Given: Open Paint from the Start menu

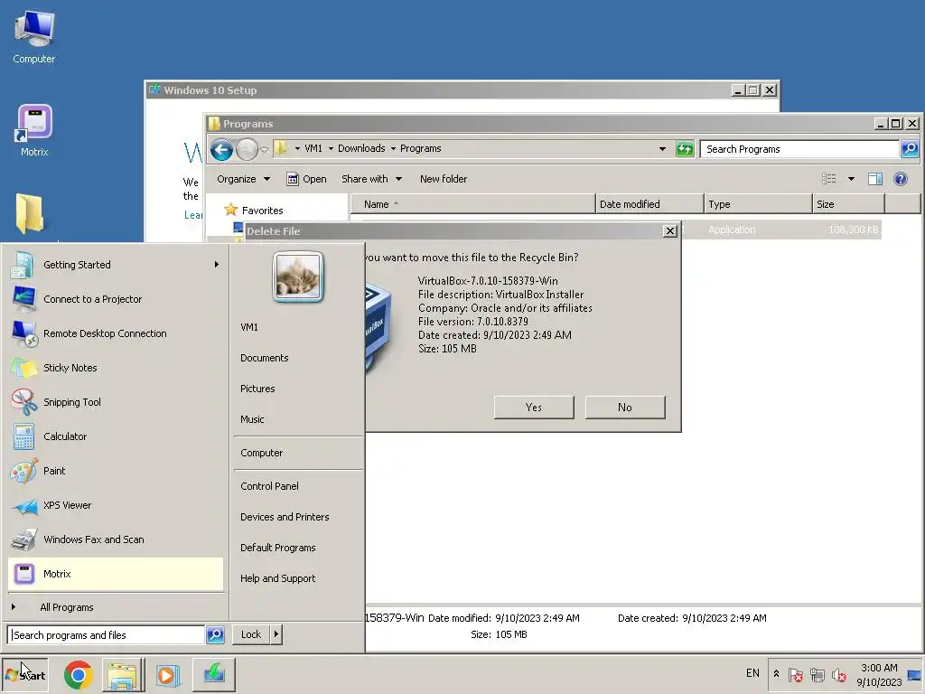Looking at the screenshot, I should (116, 471).
